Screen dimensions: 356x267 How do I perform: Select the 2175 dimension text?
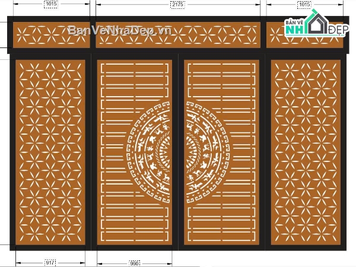pos(177,4)
